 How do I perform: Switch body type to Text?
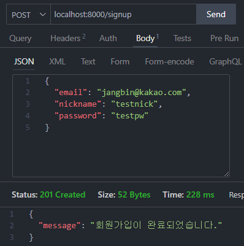point(88,61)
